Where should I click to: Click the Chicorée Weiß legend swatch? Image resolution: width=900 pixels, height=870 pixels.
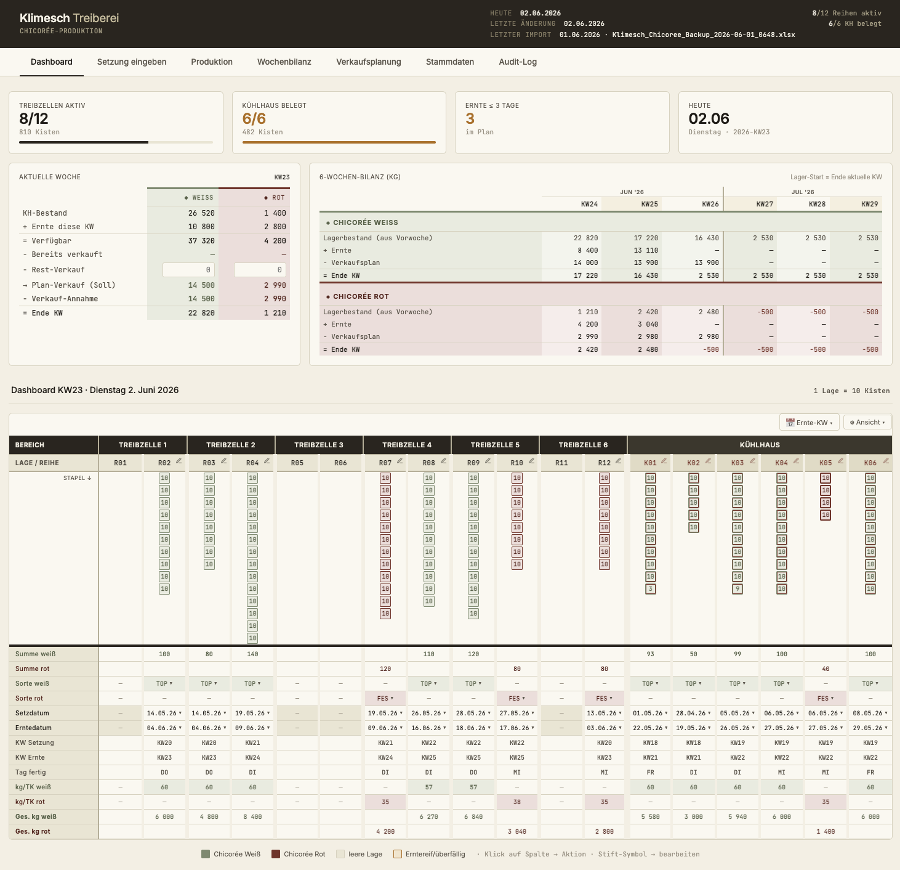206,854
